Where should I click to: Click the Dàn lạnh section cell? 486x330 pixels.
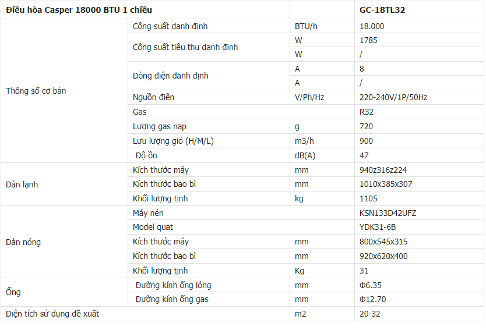[x=22, y=184]
